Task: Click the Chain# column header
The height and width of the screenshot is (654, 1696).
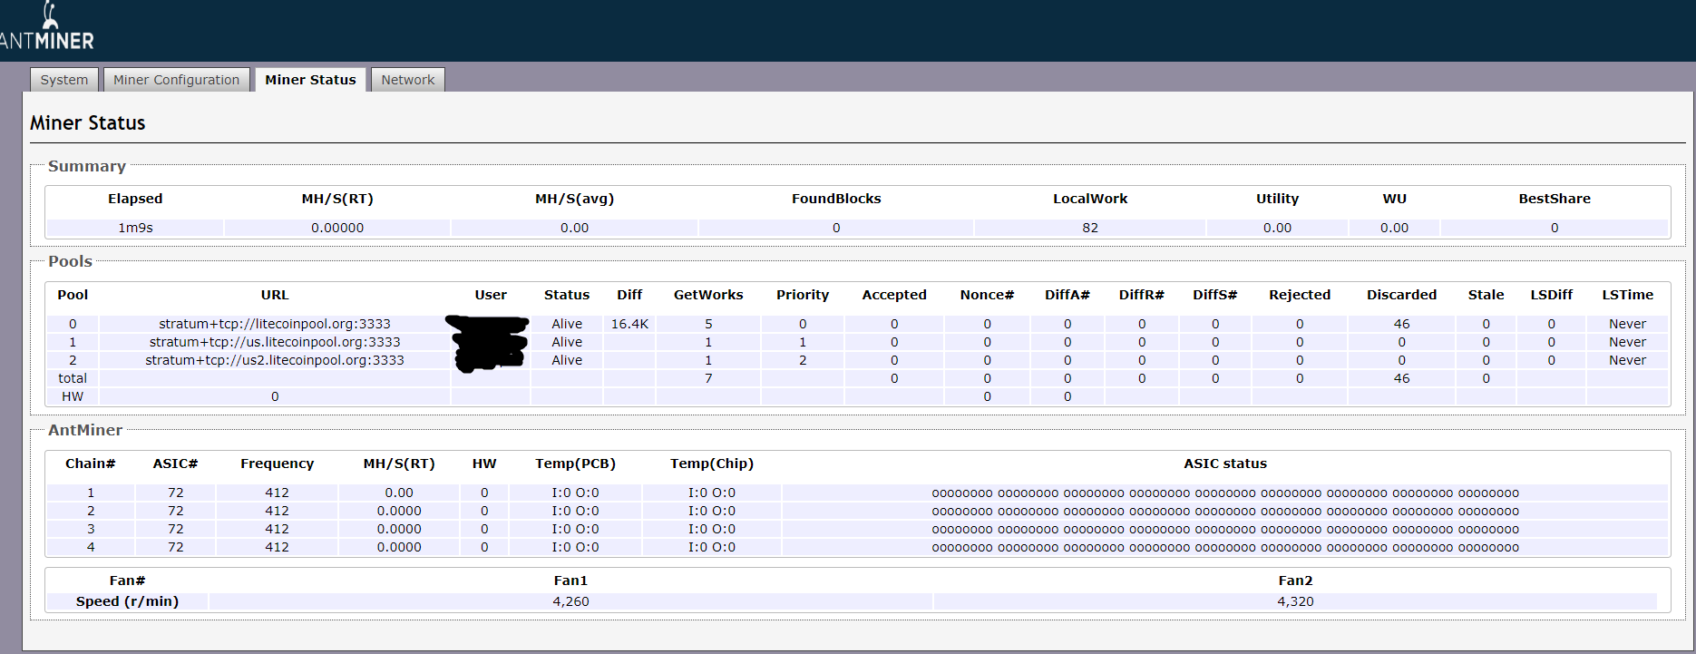Action: click(x=91, y=464)
